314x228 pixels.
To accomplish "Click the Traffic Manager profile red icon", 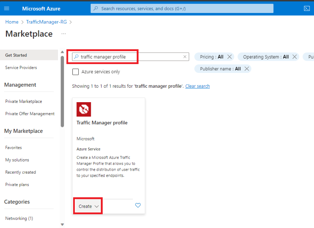I will tap(84, 110).
